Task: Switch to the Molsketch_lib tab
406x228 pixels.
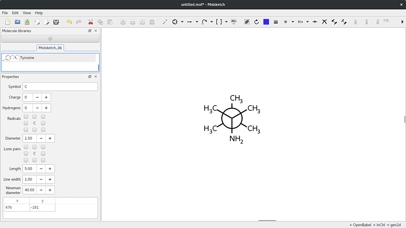Action: tap(50, 48)
